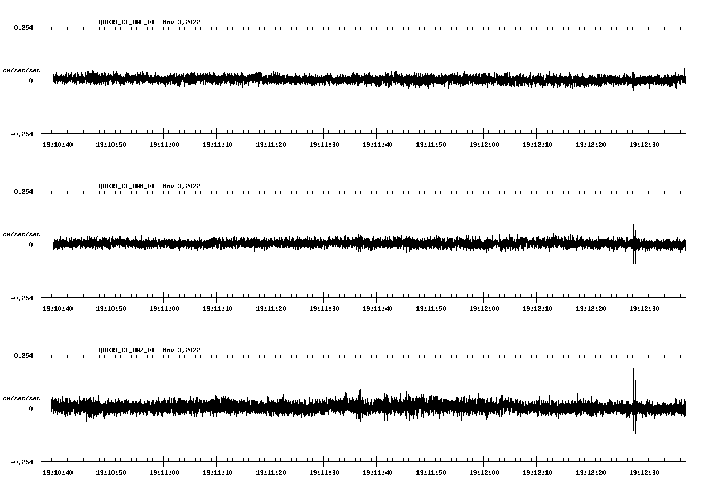This screenshot has height=492, width=724.
Task: Click the large spike near 19:12:28 on HNZ trace
Action: 634,400
